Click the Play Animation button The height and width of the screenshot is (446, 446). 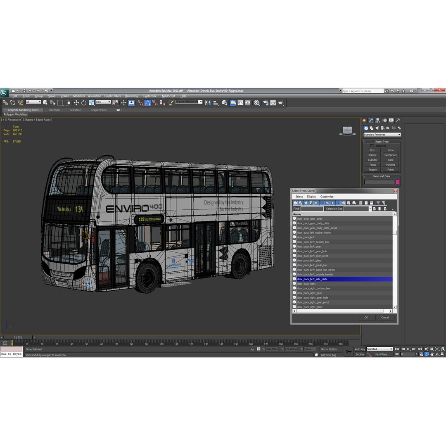tap(408, 349)
